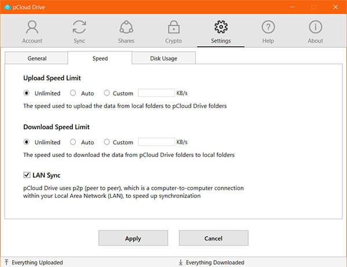The width and height of the screenshot is (347, 267).
Task: Click the LAN Sync label text
Action: click(46, 175)
